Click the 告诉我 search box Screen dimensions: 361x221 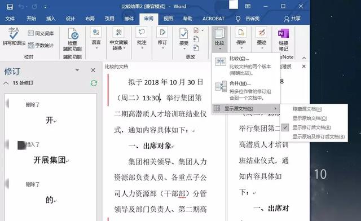click(x=248, y=19)
